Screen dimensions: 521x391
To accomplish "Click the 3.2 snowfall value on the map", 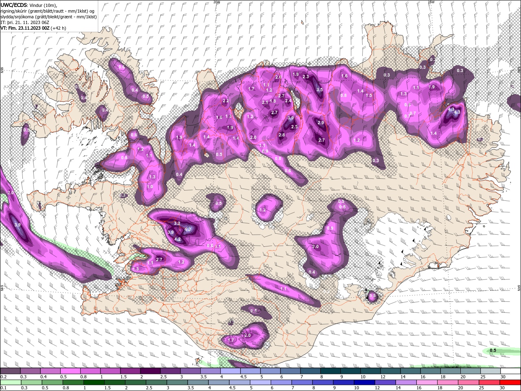I will (177, 224).
